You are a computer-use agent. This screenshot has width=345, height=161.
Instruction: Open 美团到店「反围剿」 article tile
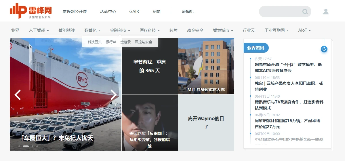[x=150, y=123]
